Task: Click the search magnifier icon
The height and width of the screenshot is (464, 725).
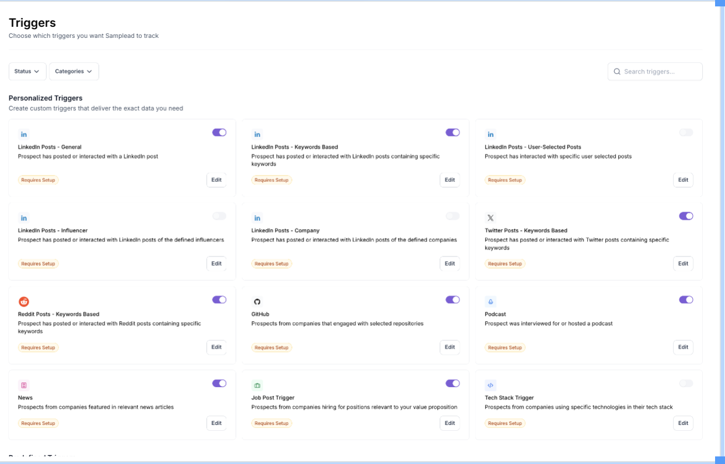Action: pos(617,72)
